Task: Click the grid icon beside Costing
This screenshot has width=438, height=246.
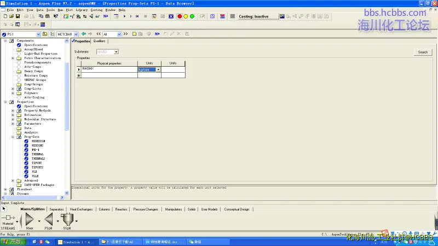Action: pos(232,16)
